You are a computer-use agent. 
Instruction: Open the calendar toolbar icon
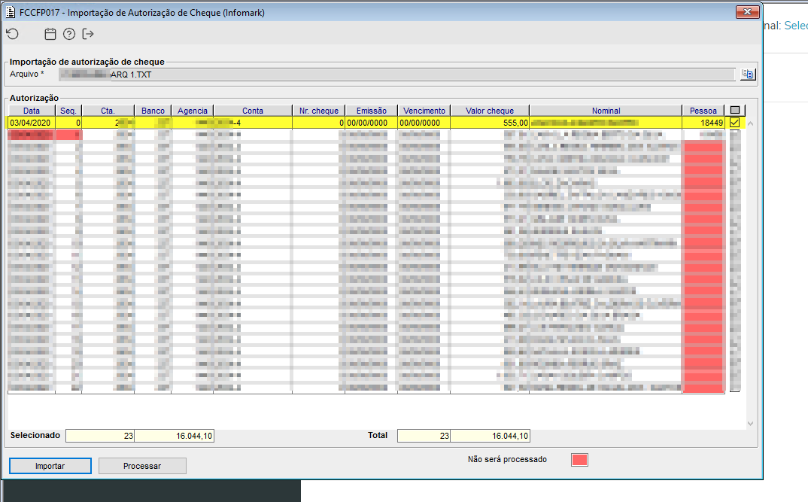coord(50,34)
